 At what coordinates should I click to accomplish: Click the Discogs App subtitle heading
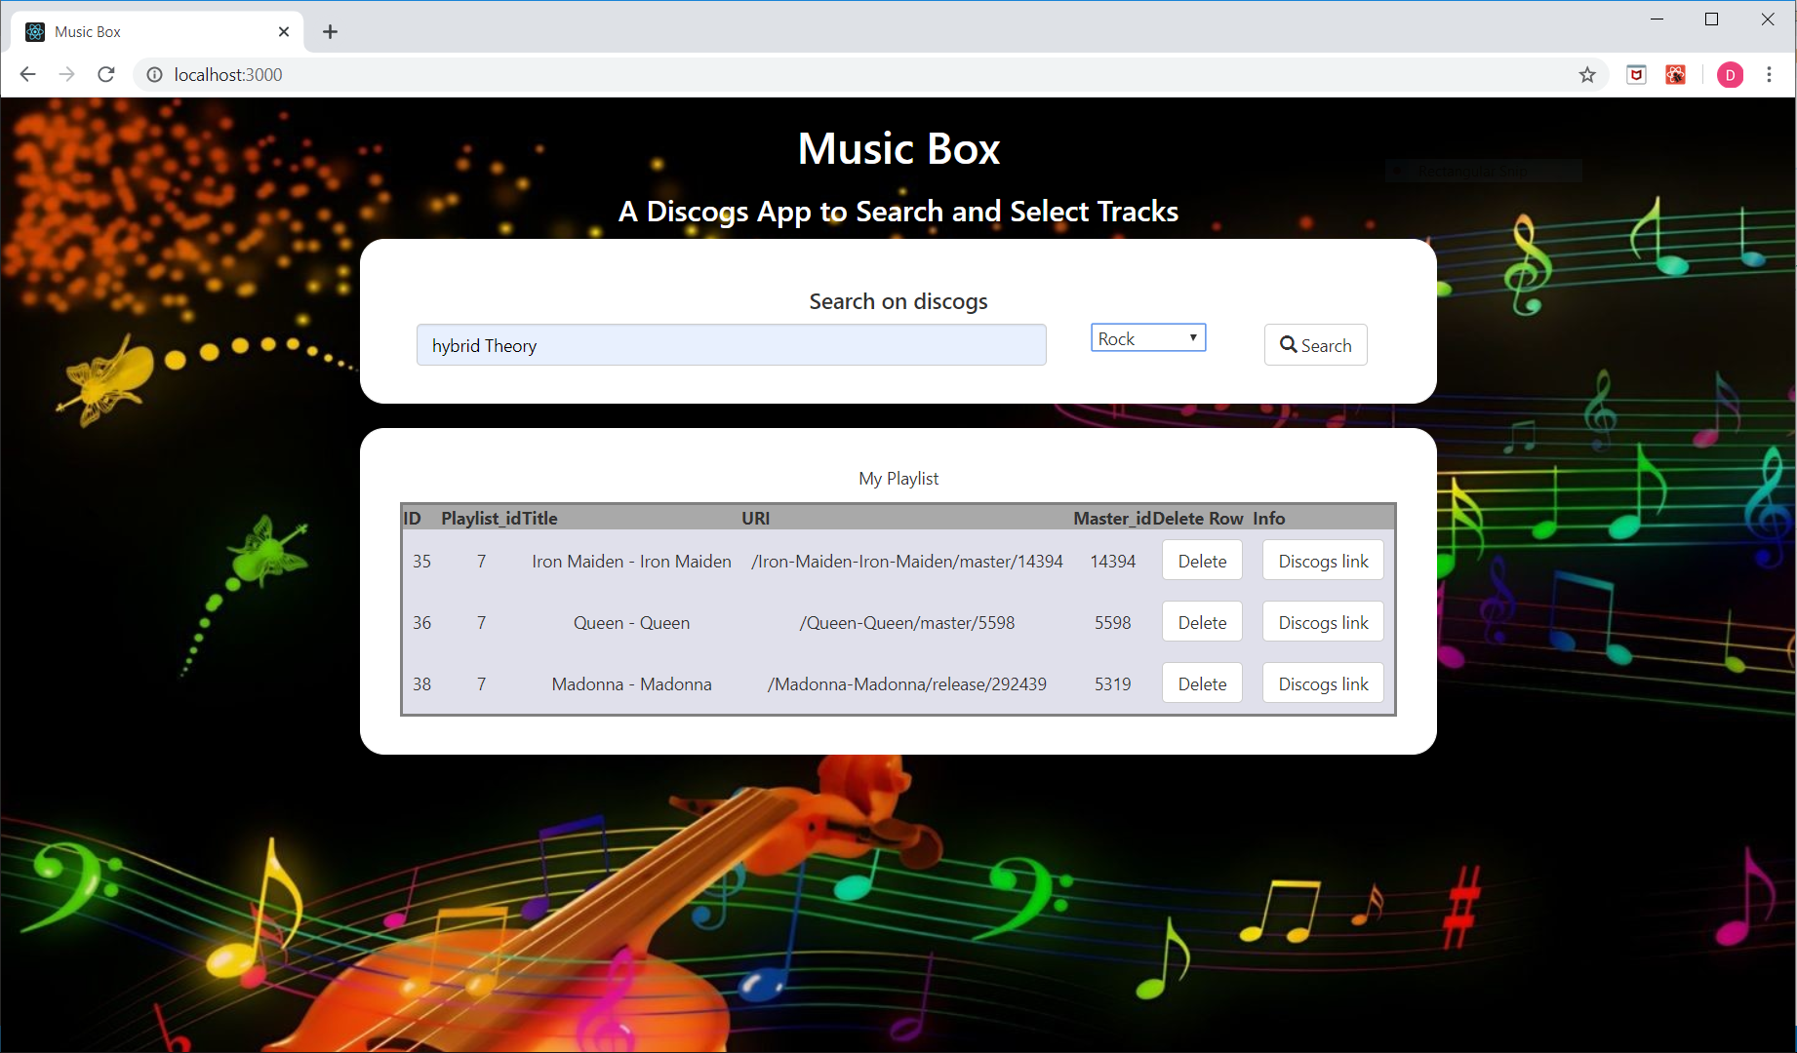pyautogui.click(x=898, y=212)
